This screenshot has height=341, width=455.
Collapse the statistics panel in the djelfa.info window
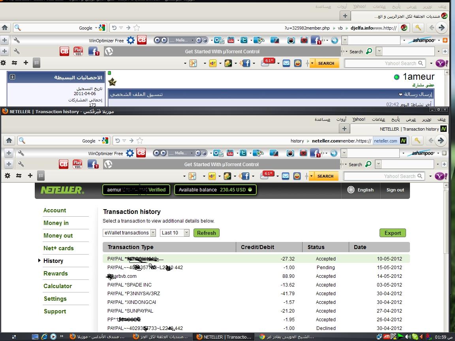click(12, 77)
